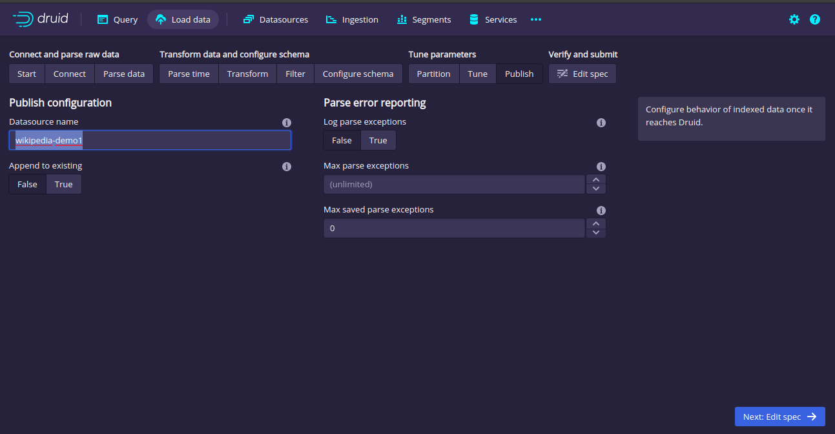Set Append to existing to False
This screenshot has width=835, height=434.
[x=27, y=184]
